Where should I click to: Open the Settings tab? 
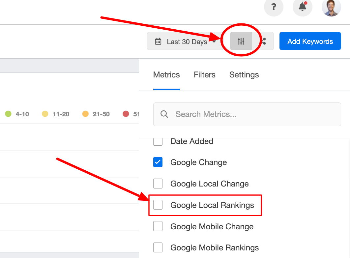244,75
